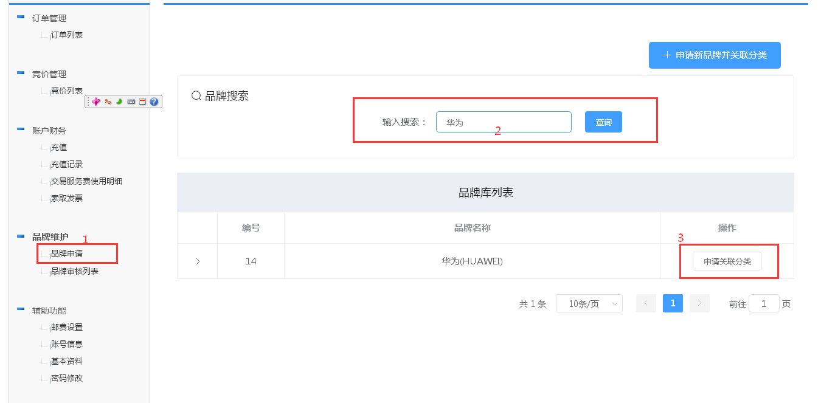The height and width of the screenshot is (403, 835).
Task: Open 邮费设置 in the sidebar
Action: click(67, 327)
